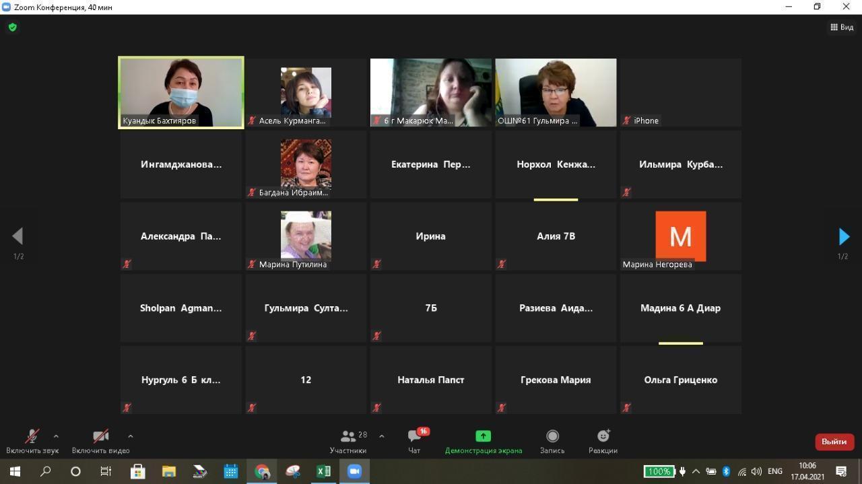Click the red Выйти leave button
The width and height of the screenshot is (862, 484).
834,442
